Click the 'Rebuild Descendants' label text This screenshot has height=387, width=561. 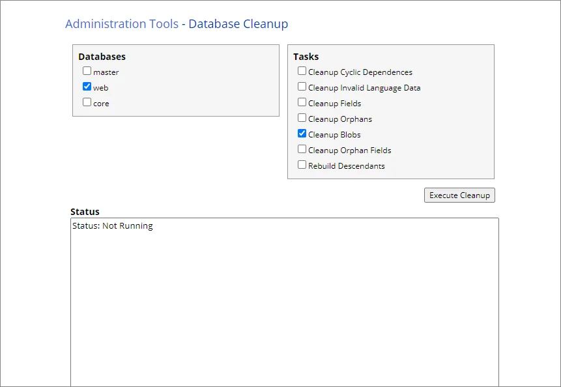coord(347,166)
